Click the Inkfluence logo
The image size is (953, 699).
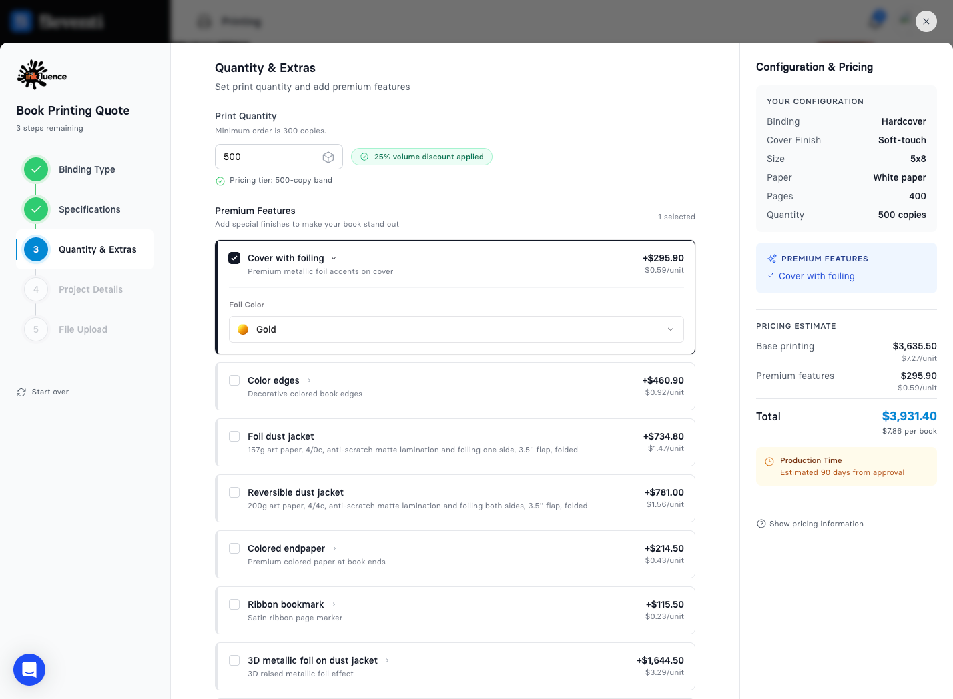pyautogui.click(x=41, y=75)
